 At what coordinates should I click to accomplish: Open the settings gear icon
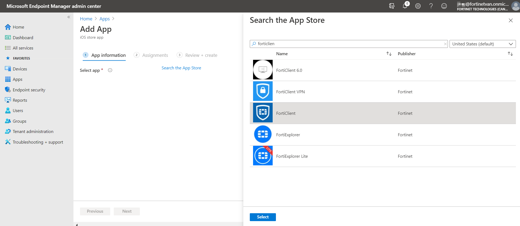pos(418,6)
